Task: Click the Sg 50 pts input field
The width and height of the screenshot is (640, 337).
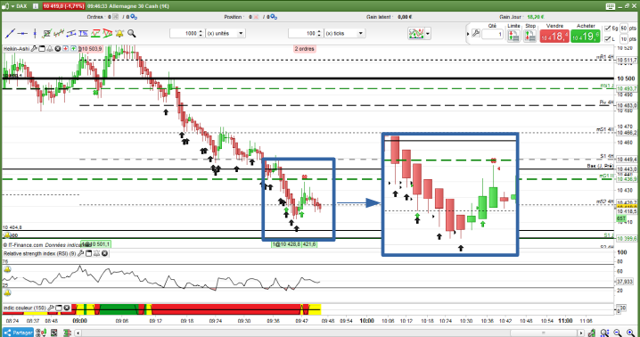Action: click(x=624, y=29)
